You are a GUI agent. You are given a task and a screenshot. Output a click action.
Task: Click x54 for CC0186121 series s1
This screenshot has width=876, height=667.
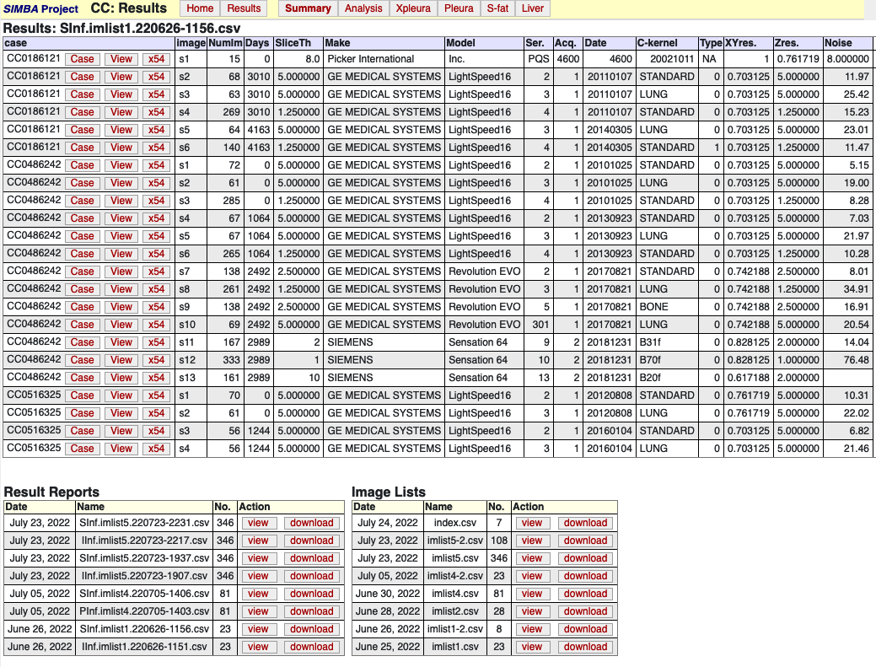[156, 59]
